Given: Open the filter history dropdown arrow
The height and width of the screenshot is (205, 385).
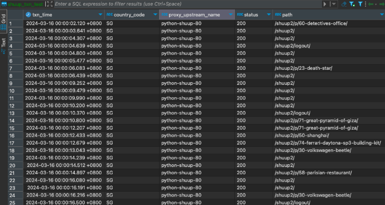Looking at the screenshot, I should point(334,4).
